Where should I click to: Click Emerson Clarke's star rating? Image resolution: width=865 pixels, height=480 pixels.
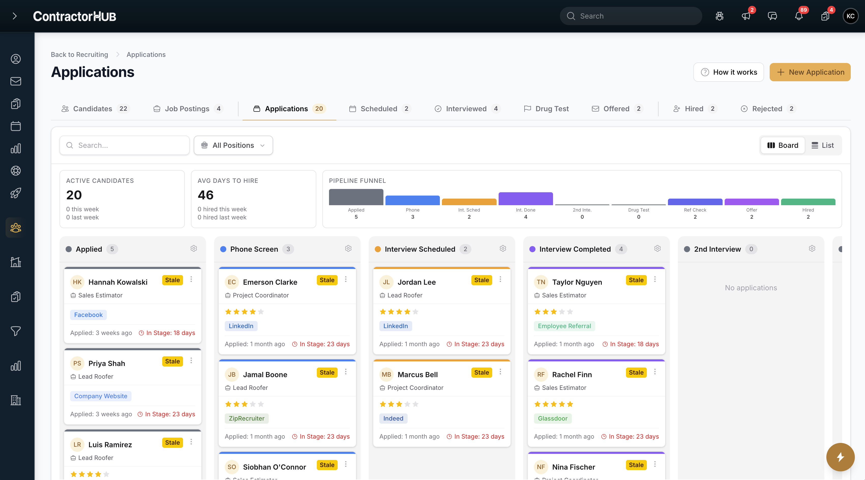(244, 312)
